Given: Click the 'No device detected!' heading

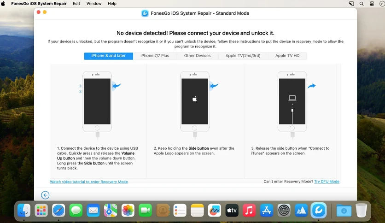Looking at the screenshot, I should [x=195, y=33].
